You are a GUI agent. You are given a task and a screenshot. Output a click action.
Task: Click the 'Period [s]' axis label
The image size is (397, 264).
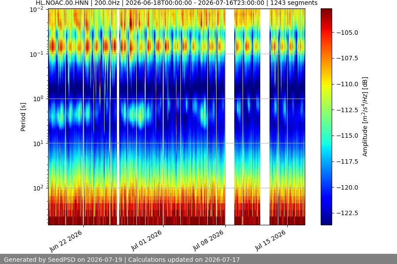(x=23, y=117)
